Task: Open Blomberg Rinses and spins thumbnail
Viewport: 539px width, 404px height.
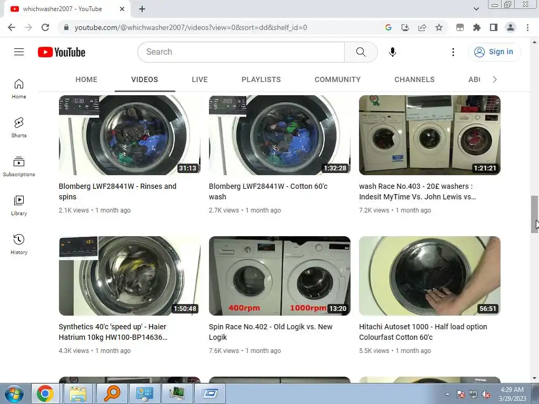Action: [x=129, y=135]
